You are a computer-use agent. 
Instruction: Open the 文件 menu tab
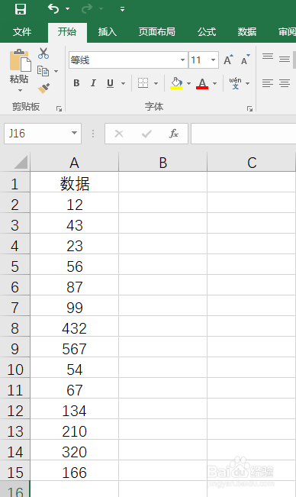(22, 32)
